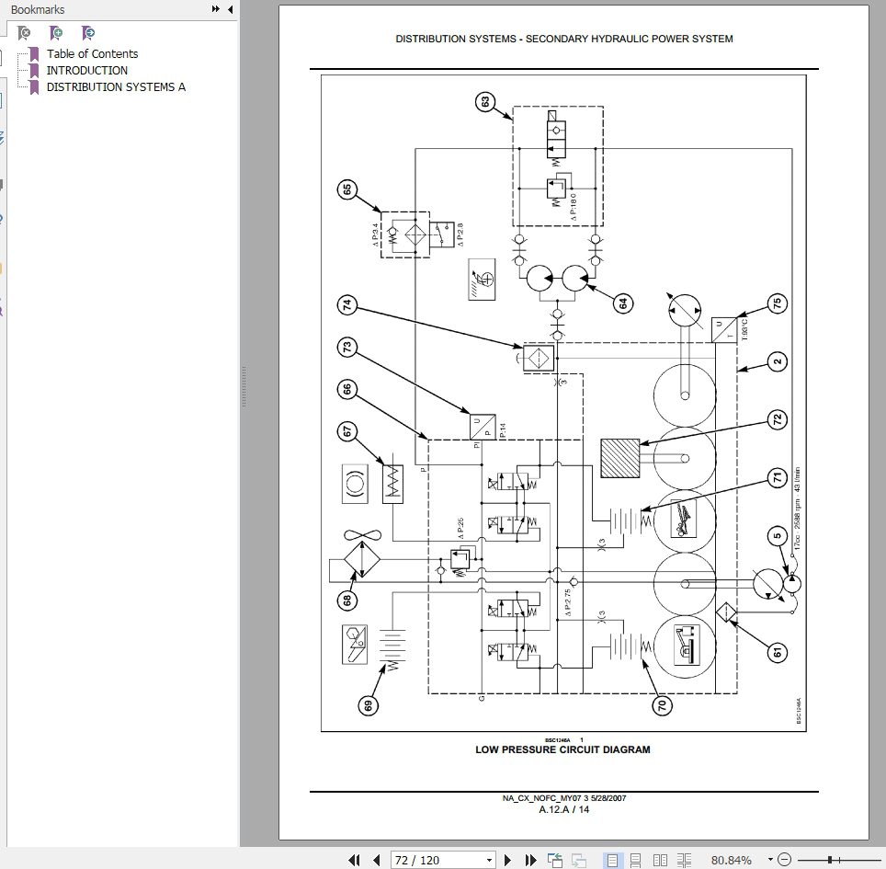Screen dimensions: 886x869
Task: Click the previous view icon
Action: [x=555, y=860]
